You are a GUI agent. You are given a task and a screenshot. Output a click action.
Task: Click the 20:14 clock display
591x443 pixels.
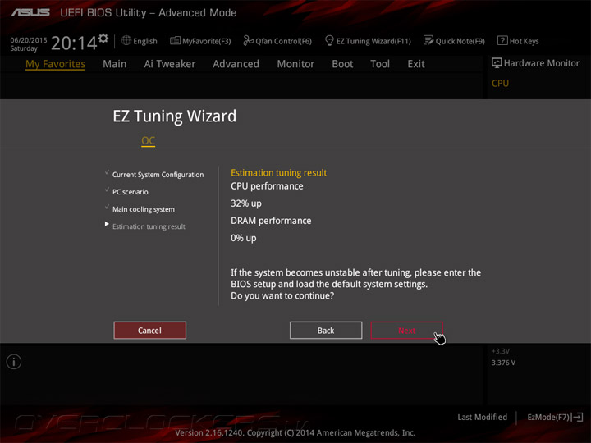coord(74,43)
